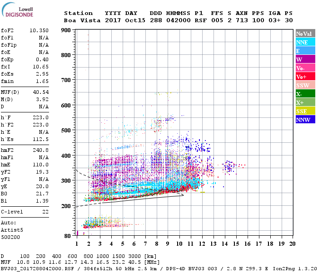Select the Vo- pink legend swatch
This screenshot has width=318, height=272.
pos(305,68)
